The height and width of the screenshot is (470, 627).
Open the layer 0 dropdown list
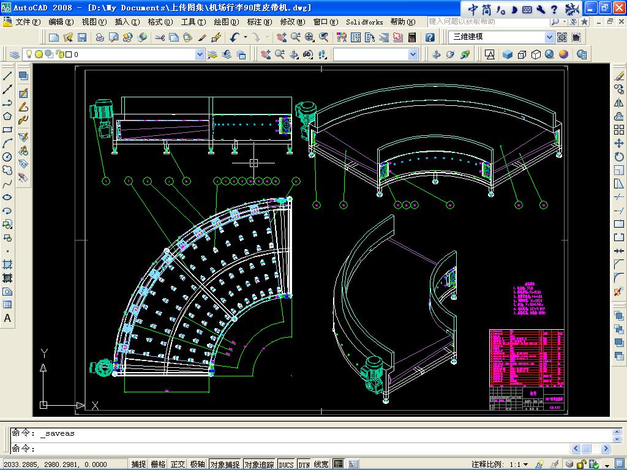point(200,54)
